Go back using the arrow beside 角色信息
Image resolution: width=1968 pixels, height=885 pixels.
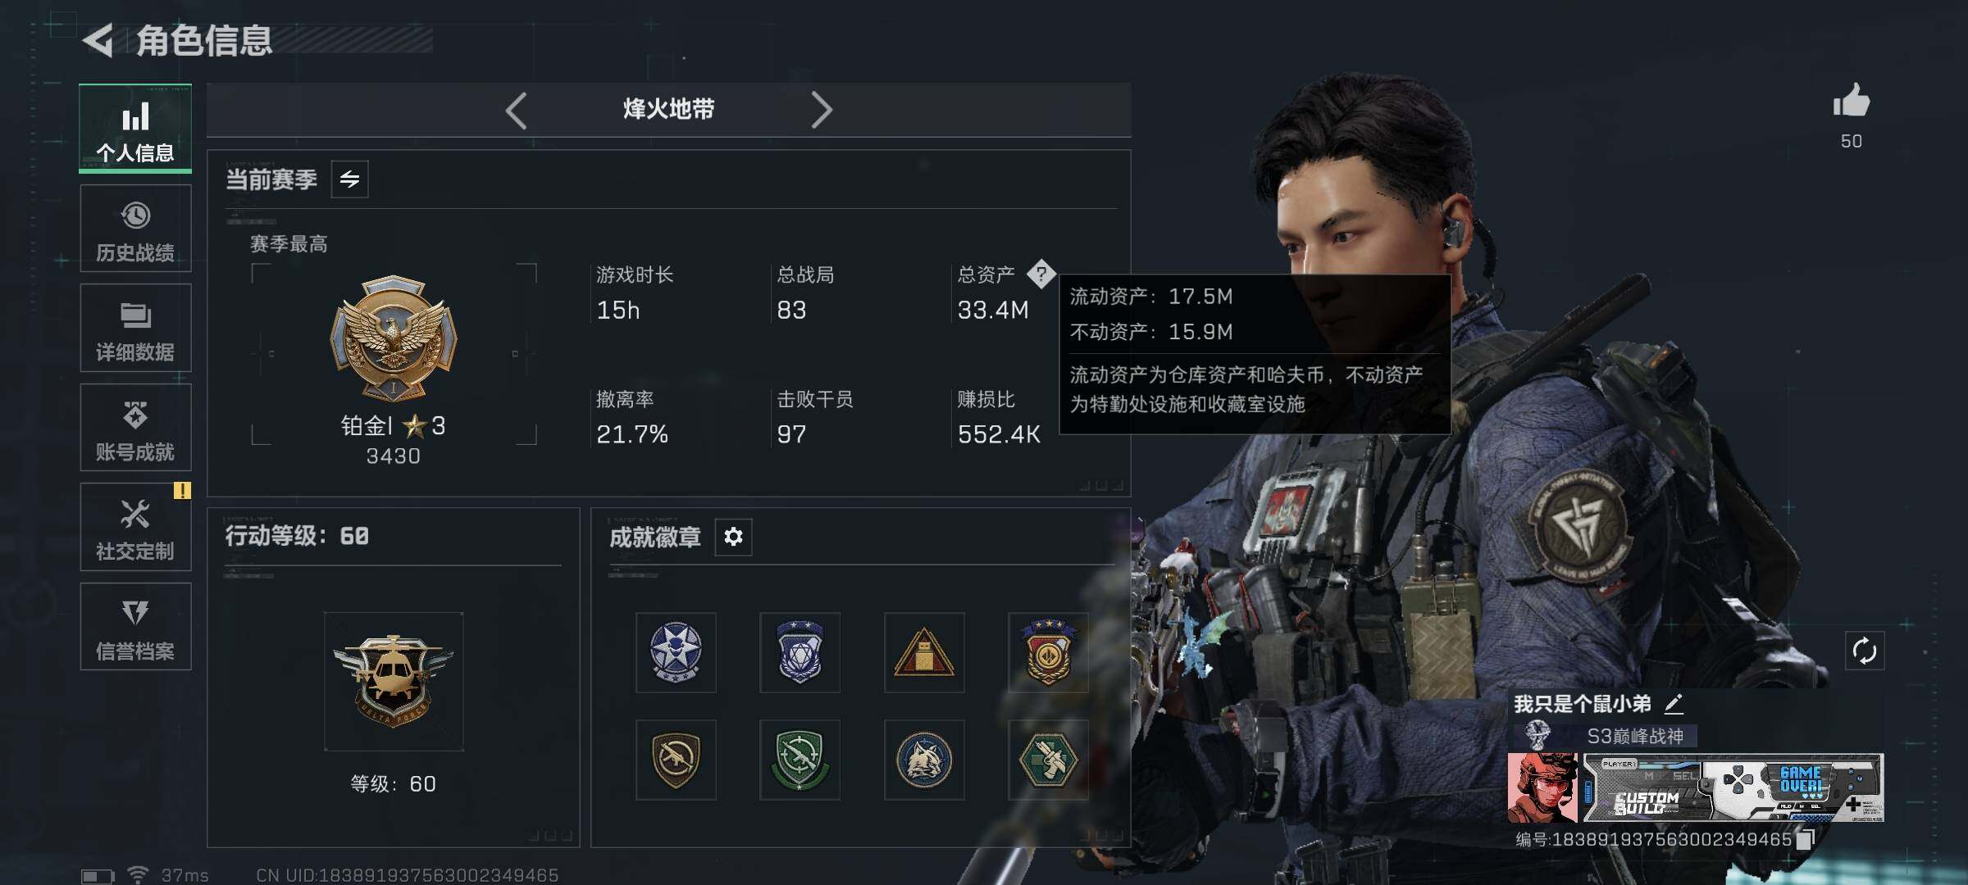(98, 40)
